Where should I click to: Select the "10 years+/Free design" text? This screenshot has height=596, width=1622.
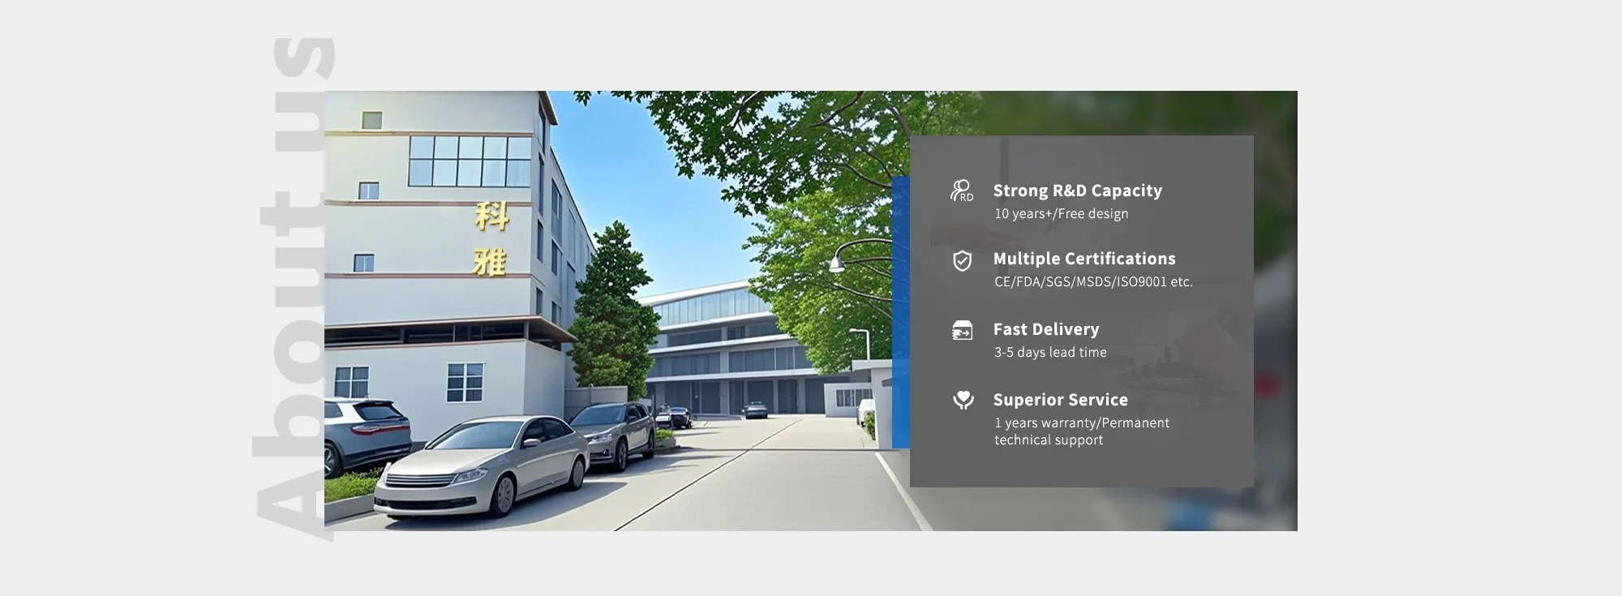pos(1062,213)
